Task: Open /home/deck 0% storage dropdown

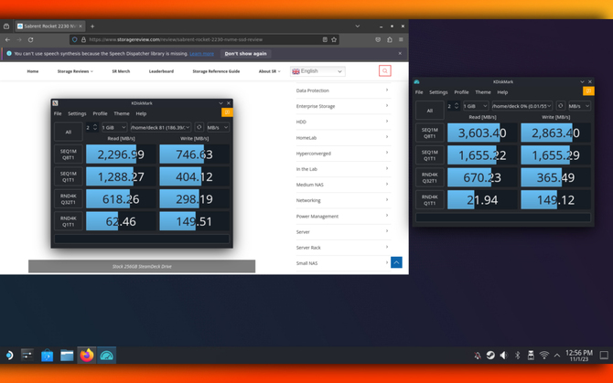Action: coord(522,106)
